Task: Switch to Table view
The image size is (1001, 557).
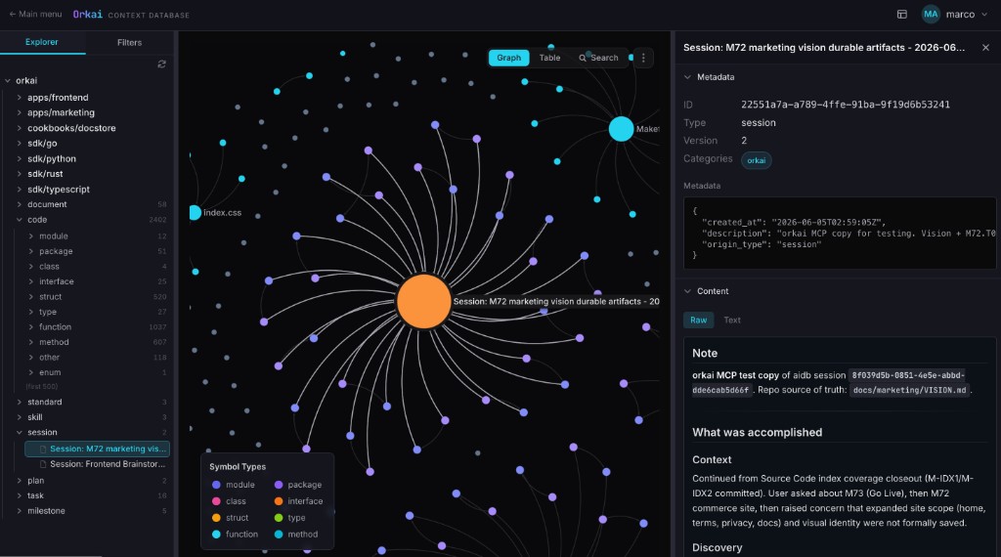Action: click(x=549, y=58)
